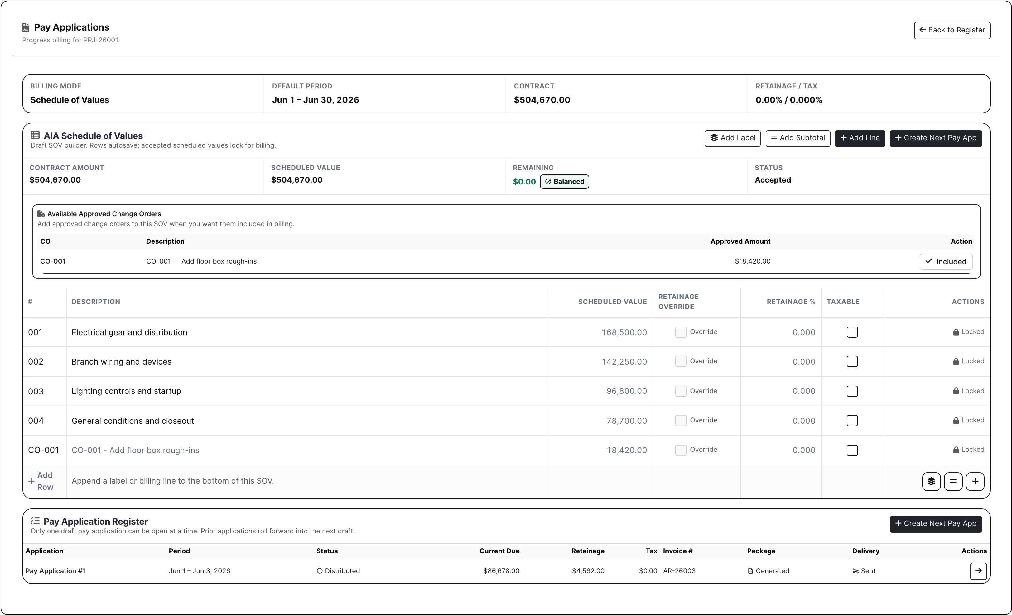
Task: Click the $4,562.00 retainage value
Action: 588,571
